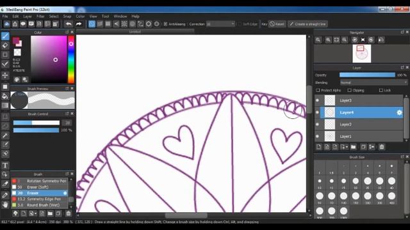Screen dimensions: 410x230
Task: Click the rainbow hue bar
Action: click(71, 59)
